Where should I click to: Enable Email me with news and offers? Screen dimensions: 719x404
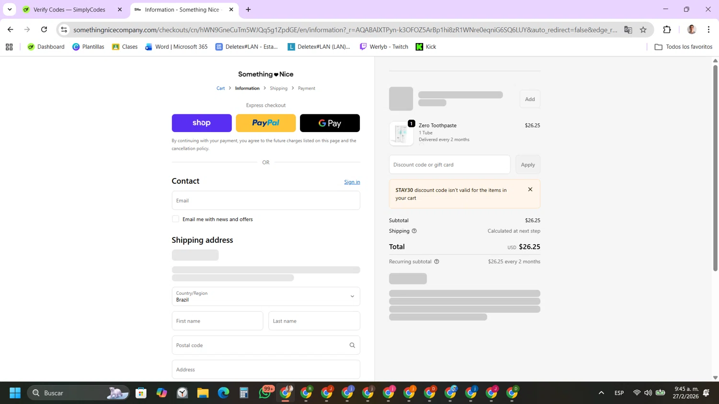click(x=175, y=219)
